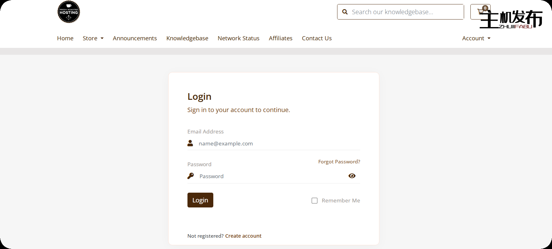
Task: Focus the Email Address input field
Action: click(x=277, y=144)
